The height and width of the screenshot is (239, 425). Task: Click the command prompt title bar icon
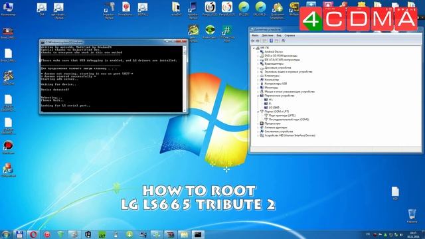tap(42, 42)
